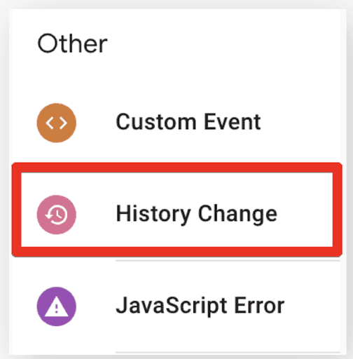Click the angle brackets glyph in orange circle
353x359 pixels.
pos(57,123)
